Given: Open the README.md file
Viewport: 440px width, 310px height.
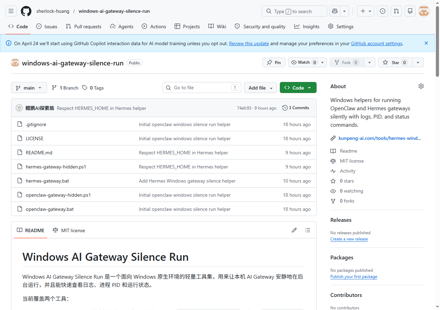Looking at the screenshot, I should 39,153.
